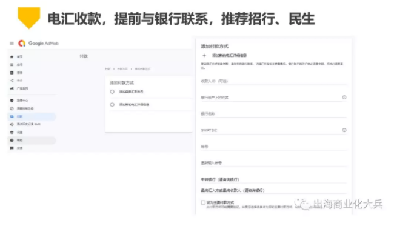Tick the set as primary payment method checkbox
This screenshot has width=394, height=226.
tap(203, 202)
